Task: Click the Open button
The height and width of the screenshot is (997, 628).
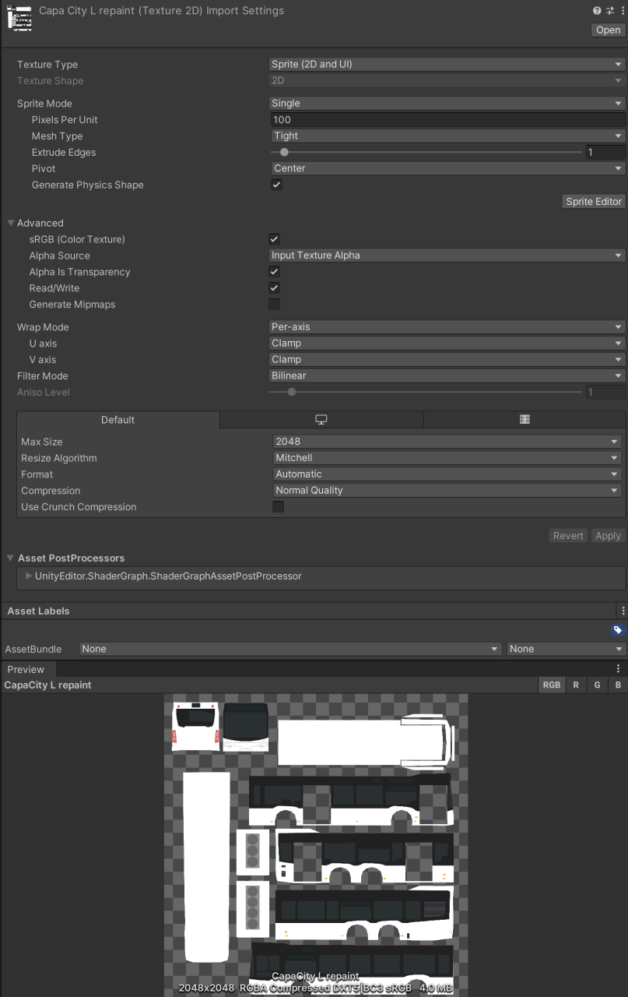Action: [608, 30]
